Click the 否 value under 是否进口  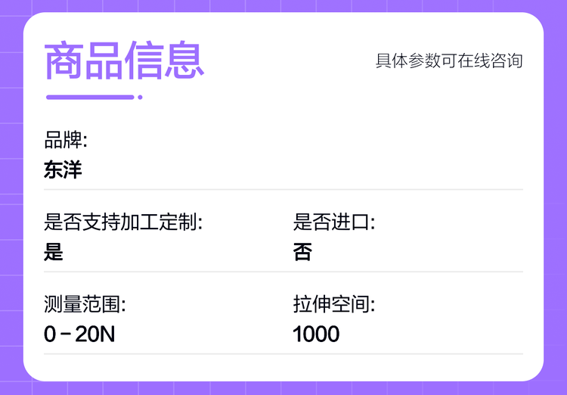[302, 252]
